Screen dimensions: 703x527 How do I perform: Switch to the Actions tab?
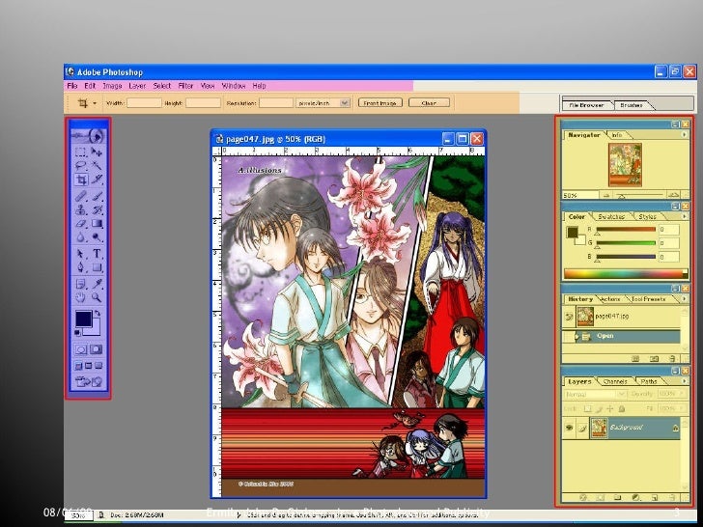tap(610, 299)
